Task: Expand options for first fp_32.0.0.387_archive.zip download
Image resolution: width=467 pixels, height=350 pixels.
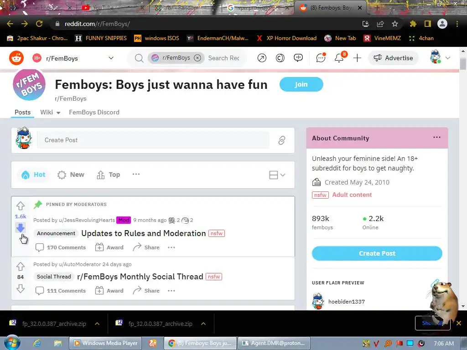Action: (97, 324)
